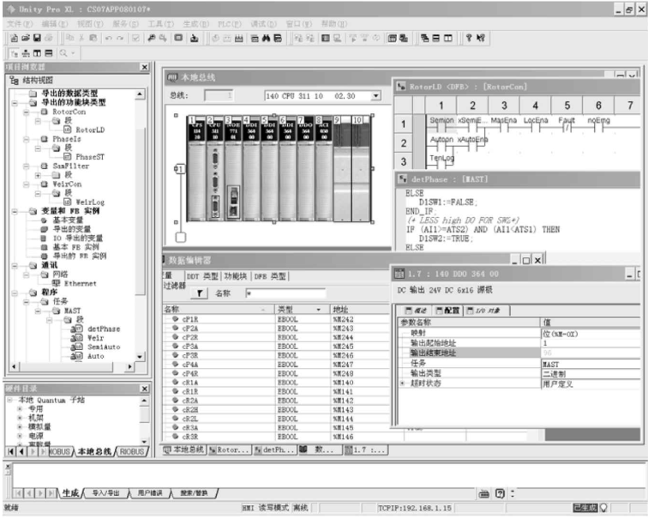Viewport: 648px width, 519px height.
Task: Click the Tile vertically window icon
Action: (x=448, y=38)
